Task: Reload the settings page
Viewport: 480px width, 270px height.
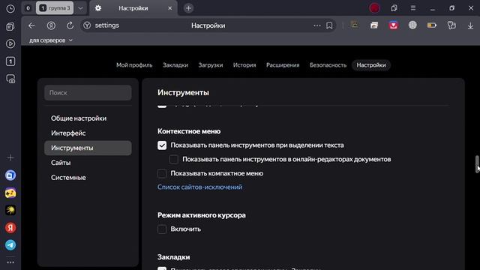Action: click(x=70, y=25)
